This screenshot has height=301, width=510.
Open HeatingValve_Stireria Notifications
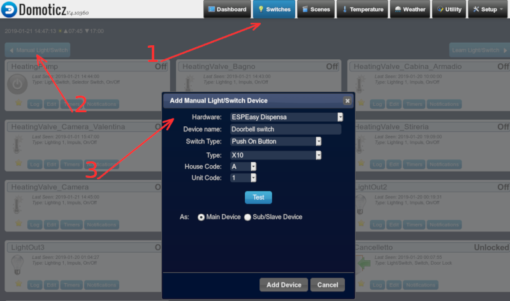coord(444,165)
